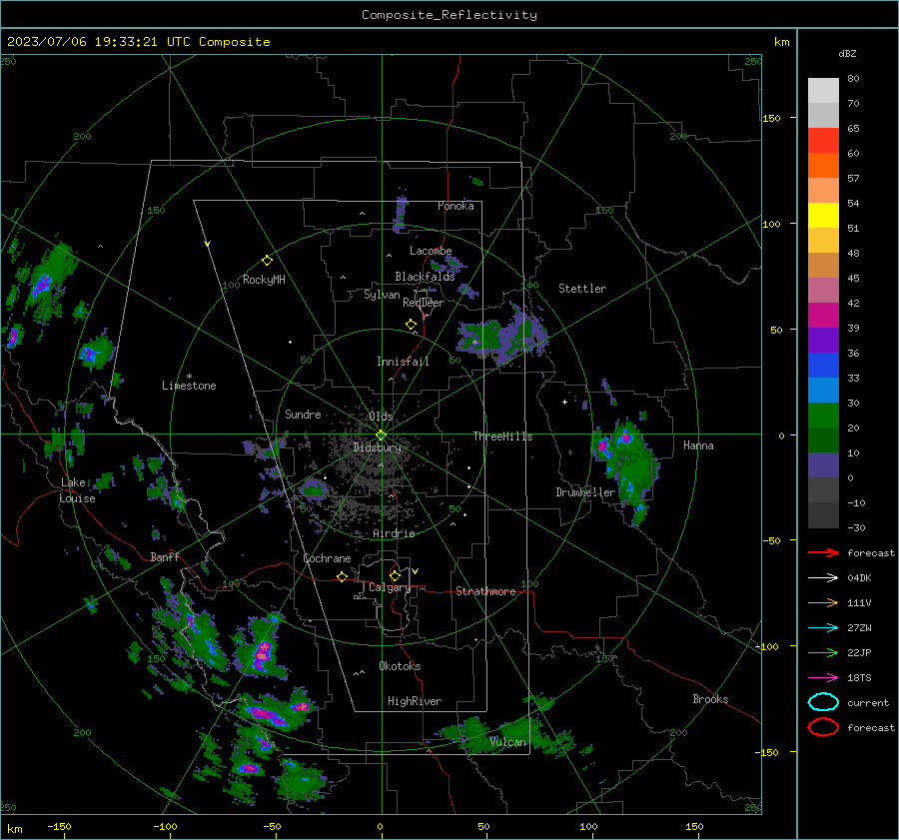Click the dBZ legend heading
Viewport: 899px width, 840px height.
(847, 53)
